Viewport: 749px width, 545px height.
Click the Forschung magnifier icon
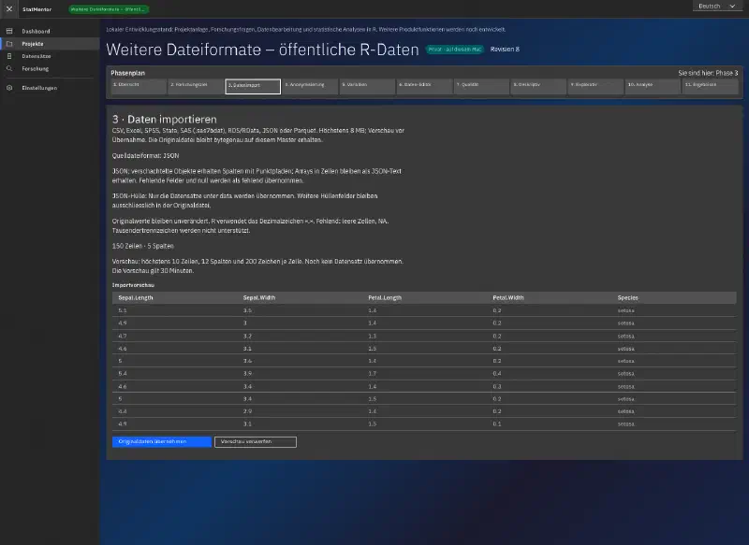9,68
